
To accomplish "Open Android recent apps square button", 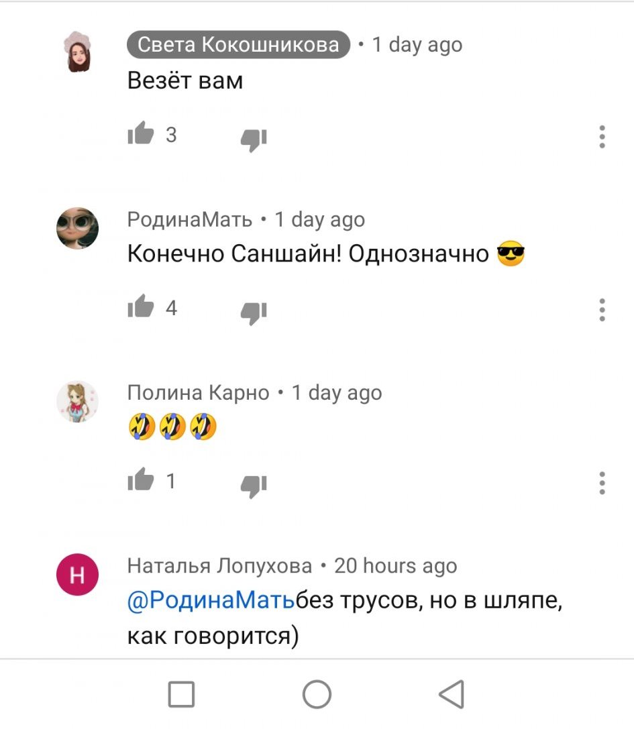I will [181, 695].
